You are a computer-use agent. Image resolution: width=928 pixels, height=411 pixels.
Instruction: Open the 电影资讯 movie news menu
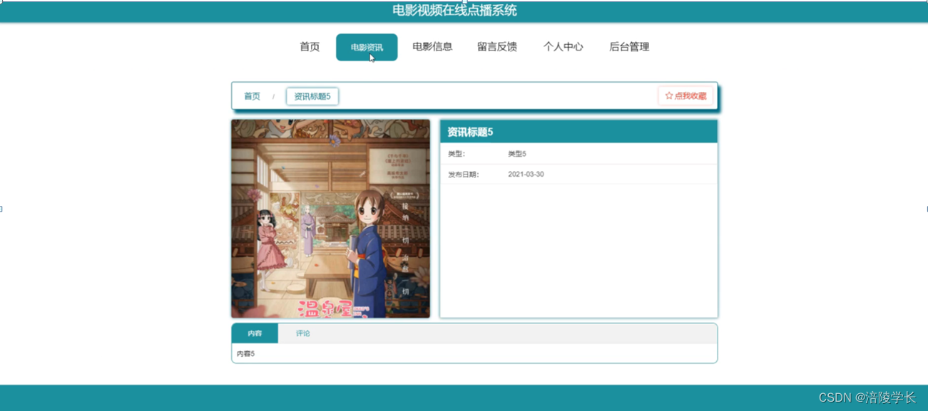[x=366, y=47]
